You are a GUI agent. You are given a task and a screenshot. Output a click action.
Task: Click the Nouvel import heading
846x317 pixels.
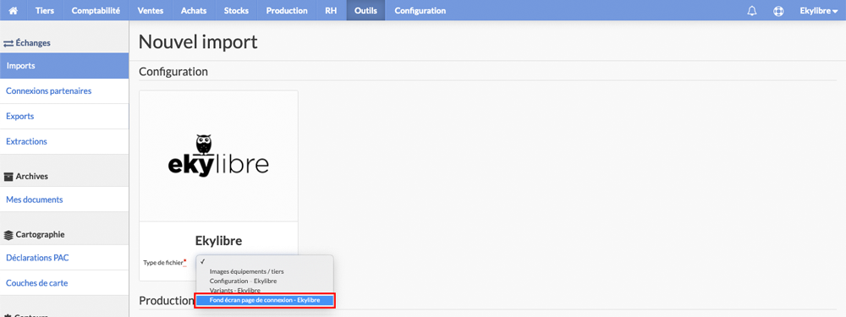(198, 42)
